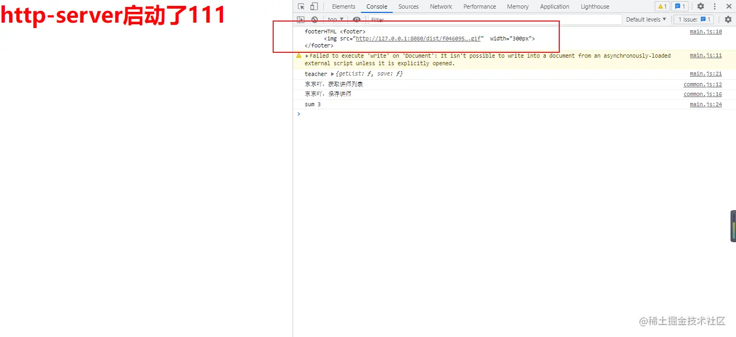
Task: Open console settings gear icon
Action: [x=728, y=19]
